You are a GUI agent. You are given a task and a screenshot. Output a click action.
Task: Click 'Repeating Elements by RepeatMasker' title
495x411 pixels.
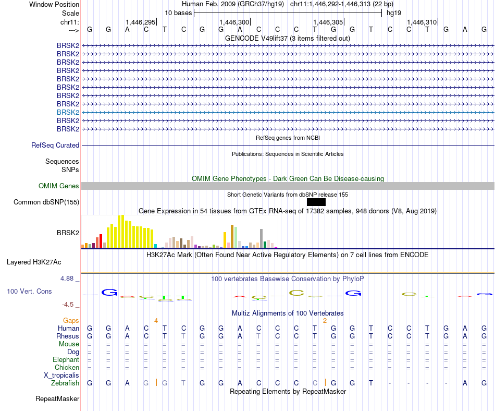288,391
